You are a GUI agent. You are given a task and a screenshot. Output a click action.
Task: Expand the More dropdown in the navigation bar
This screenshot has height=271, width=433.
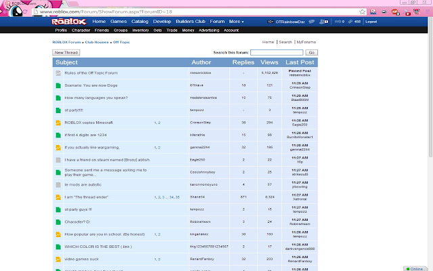click(236, 21)
